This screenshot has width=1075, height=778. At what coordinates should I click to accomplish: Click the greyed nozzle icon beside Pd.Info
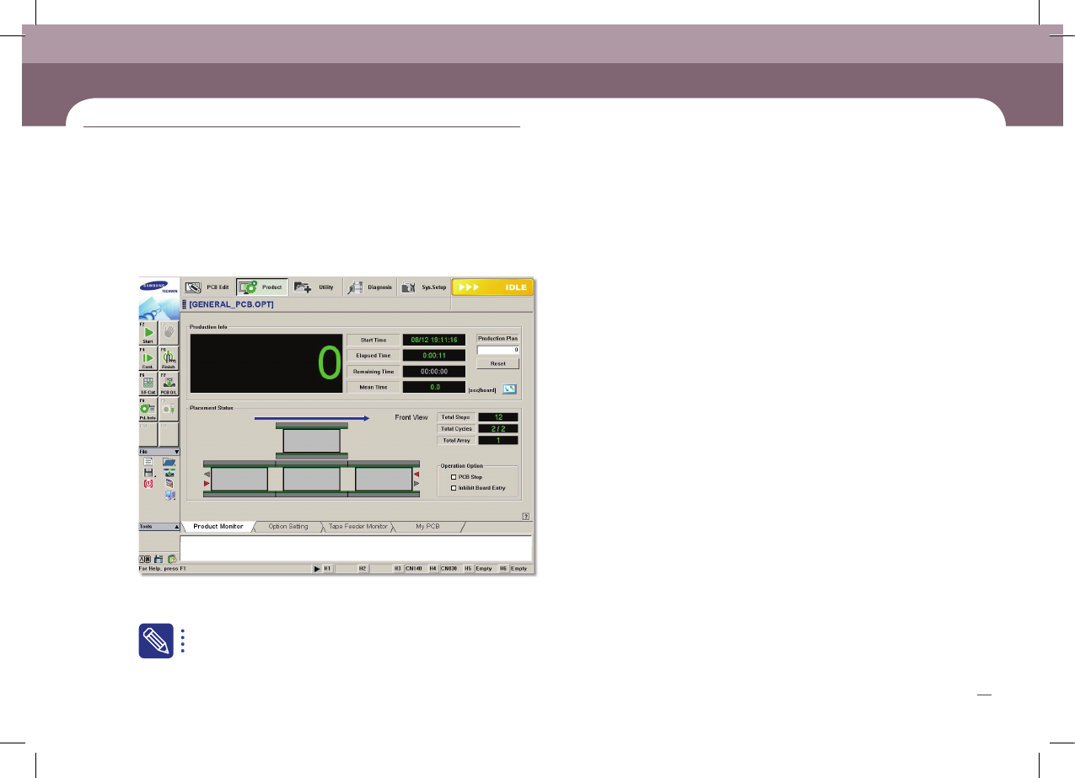click(x=169, y=409)
